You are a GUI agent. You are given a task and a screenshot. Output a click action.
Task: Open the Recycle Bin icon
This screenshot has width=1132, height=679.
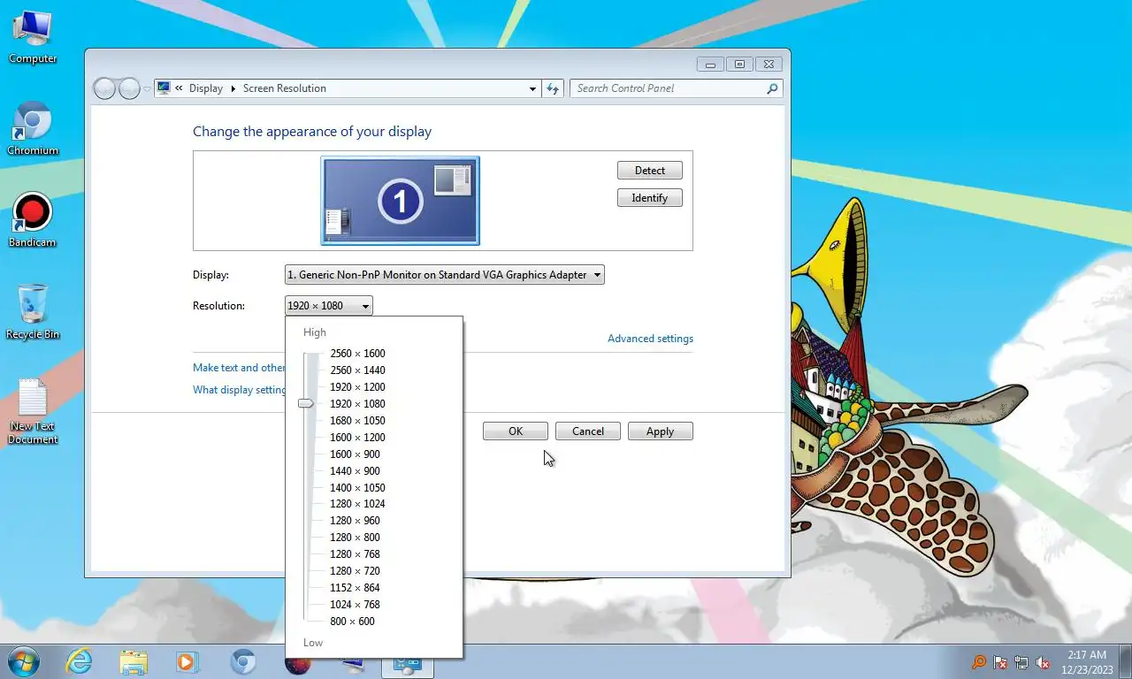pyautogui.click(x=33, y=313)
